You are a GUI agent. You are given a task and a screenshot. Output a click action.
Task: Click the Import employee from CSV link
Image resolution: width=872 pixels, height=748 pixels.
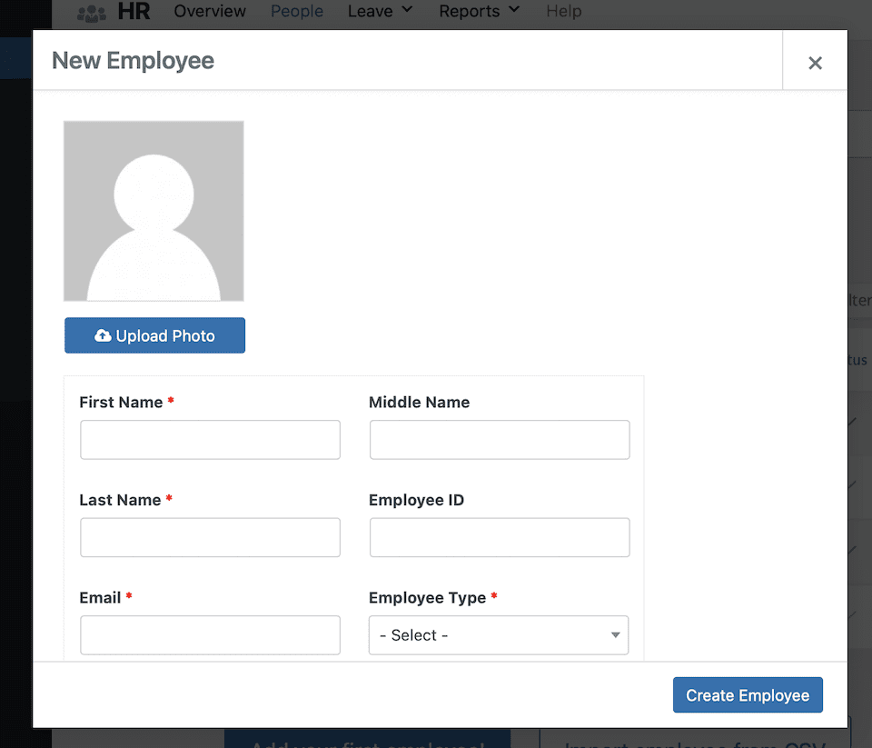tap(695, 740)
